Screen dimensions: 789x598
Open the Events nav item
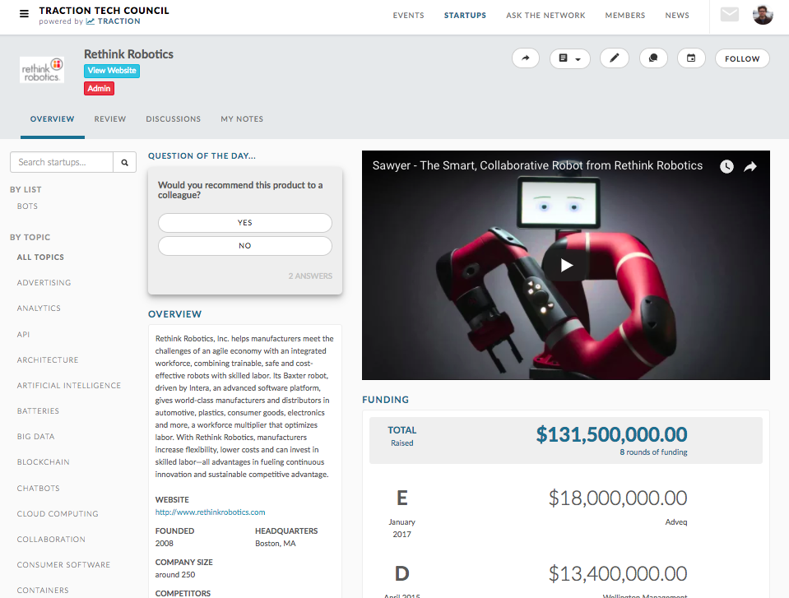point(409,16)
